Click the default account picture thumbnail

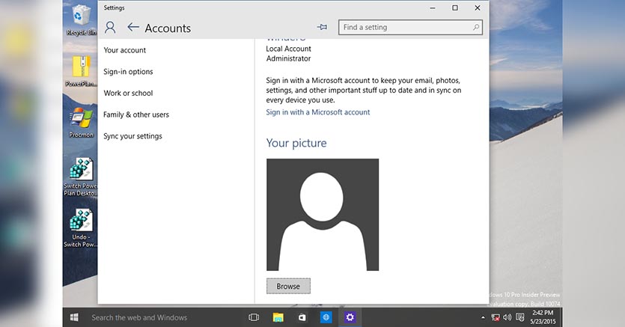(323, 215)
